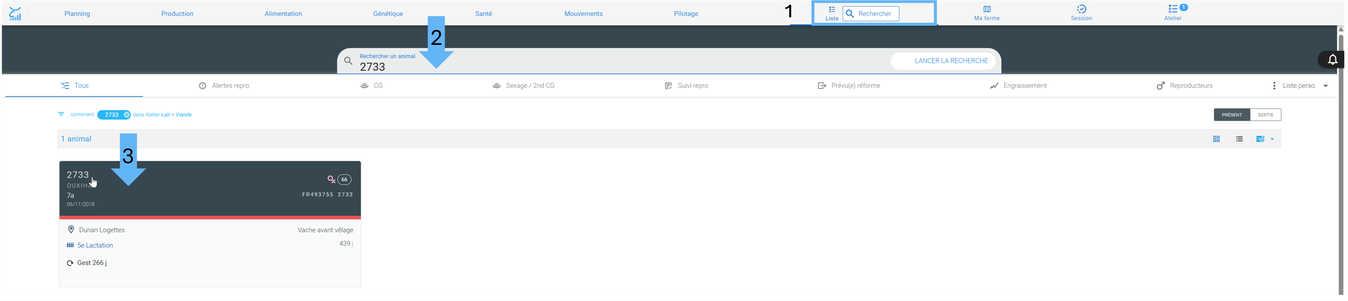
Task: Open the notifications bell
Action: pyautogui.click(x=1332, y=59)
